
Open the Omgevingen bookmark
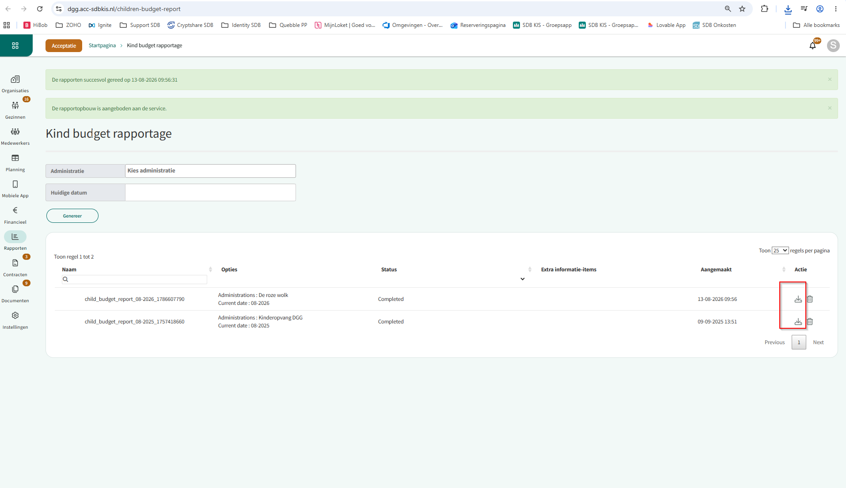413,25
